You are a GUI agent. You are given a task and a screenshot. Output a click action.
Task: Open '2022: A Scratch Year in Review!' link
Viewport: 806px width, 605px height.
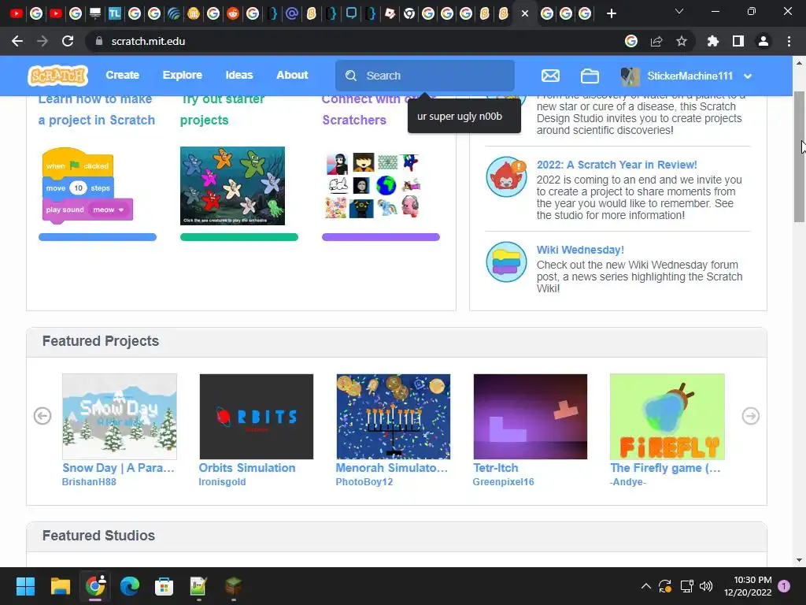[617, 165]
